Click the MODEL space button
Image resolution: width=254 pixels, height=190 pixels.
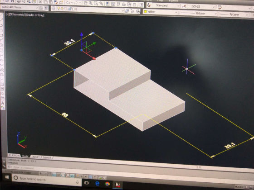coord(239,187)
